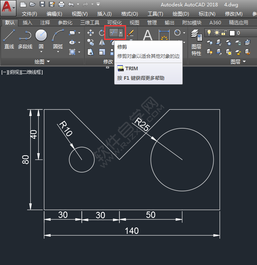
Task: Toggle layer 0 lock padlock icon
Action: (x=224, y=33)
